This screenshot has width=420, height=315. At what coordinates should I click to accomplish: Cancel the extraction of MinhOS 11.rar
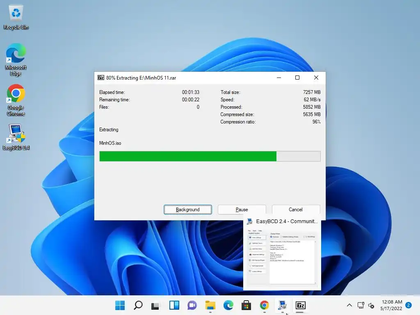[x=296, y=210]
